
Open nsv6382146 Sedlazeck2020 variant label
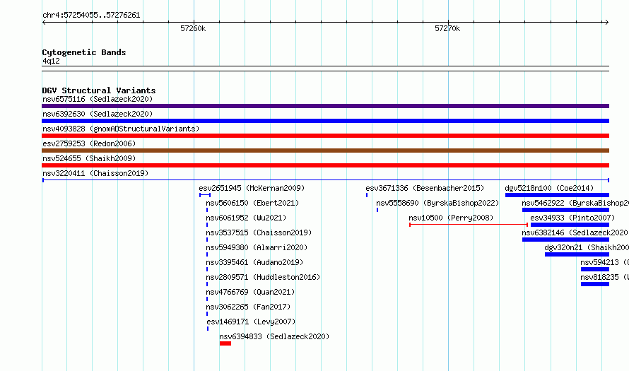(x=575, y=232)
